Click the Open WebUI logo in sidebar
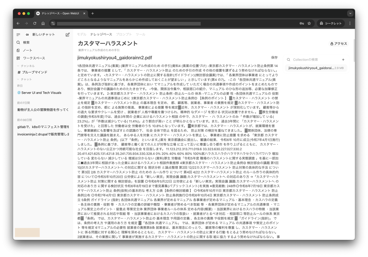 (27, 35)
